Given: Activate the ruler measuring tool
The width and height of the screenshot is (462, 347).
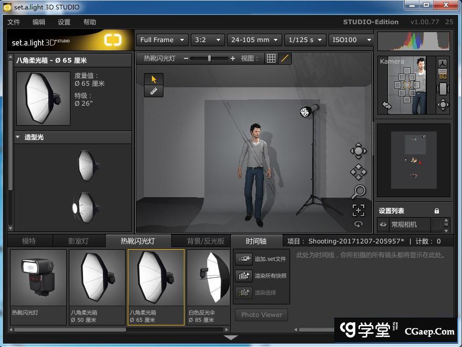Looking at the screenshot, I should coord(154,91).
